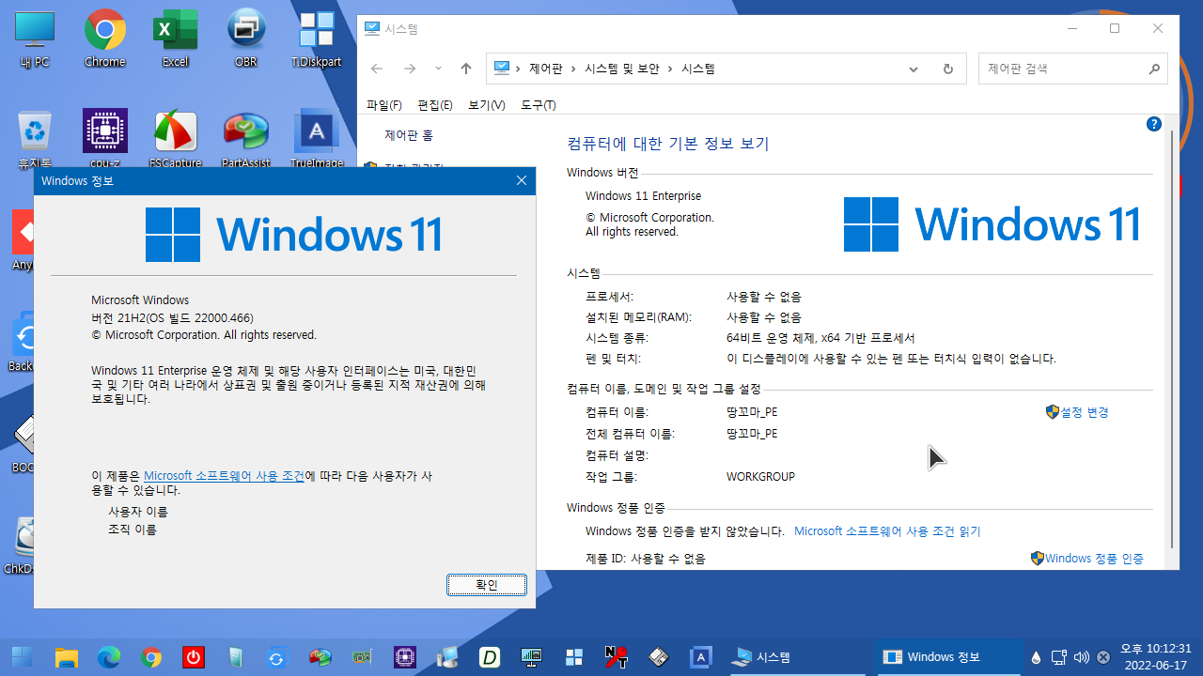
Task: Open the recycle bin (휴지통) icon
Action: [x=35, y=139]
